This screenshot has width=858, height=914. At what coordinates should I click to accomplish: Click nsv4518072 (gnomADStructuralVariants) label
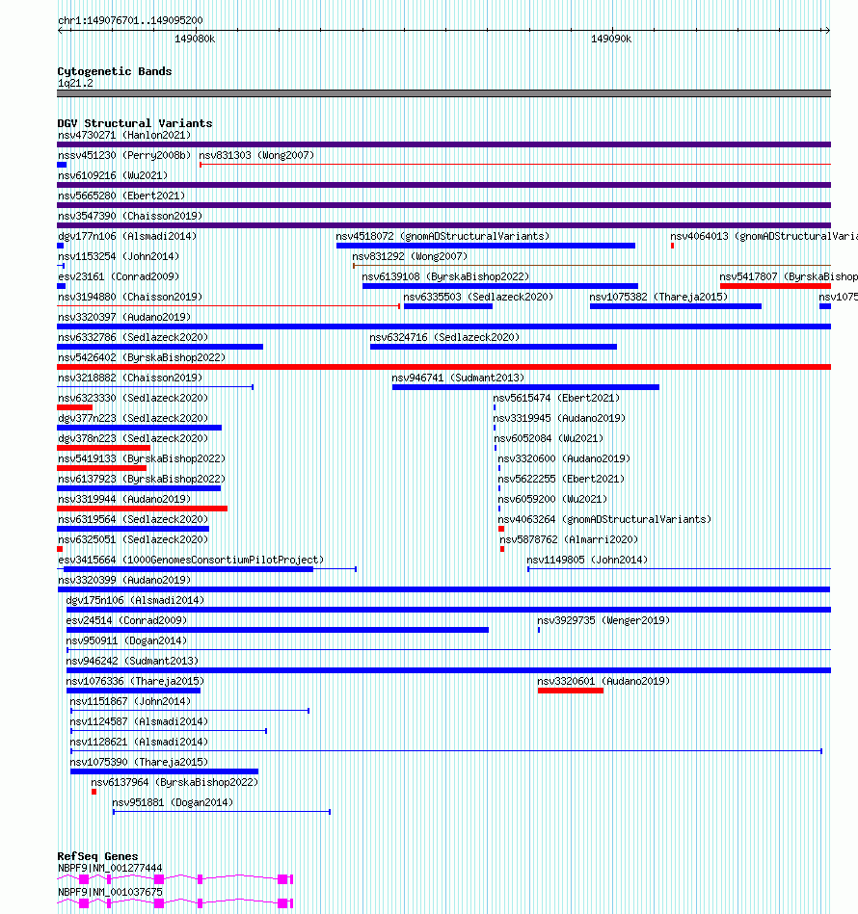[442, 237]
